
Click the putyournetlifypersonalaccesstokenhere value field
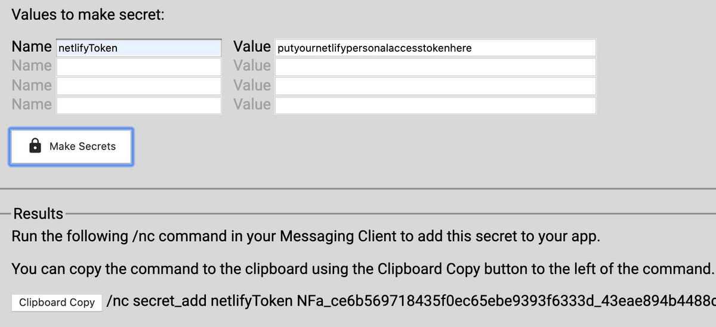[x=434, y=48]
